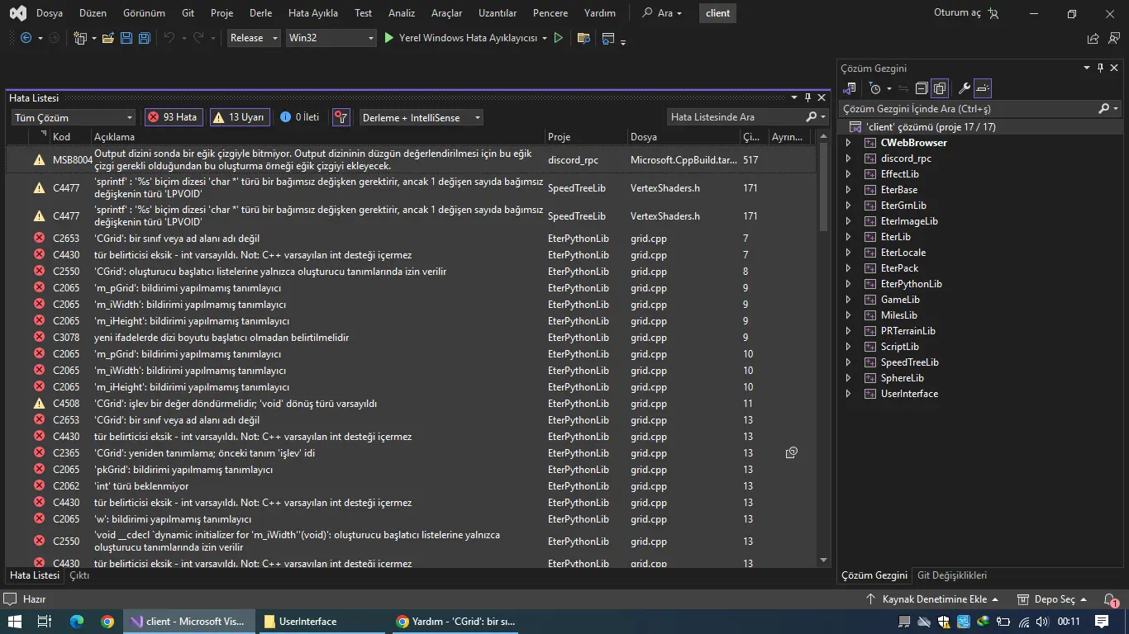
Task: Select the 'client' çözümü root node
Action: point(931,127)
